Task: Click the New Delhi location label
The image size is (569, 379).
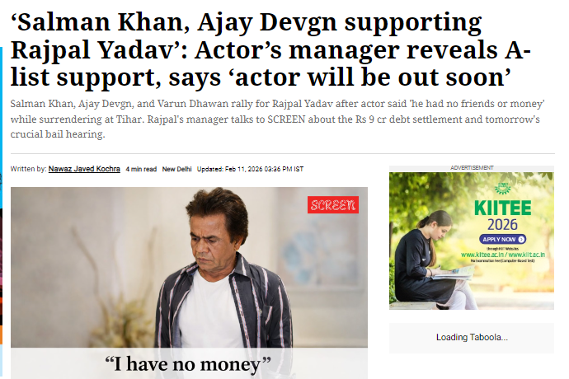Action: (x=176, y=169)
